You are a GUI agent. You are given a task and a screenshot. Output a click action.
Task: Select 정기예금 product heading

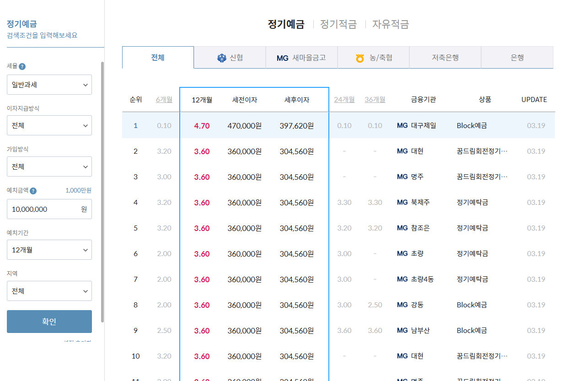pos(286,24)
